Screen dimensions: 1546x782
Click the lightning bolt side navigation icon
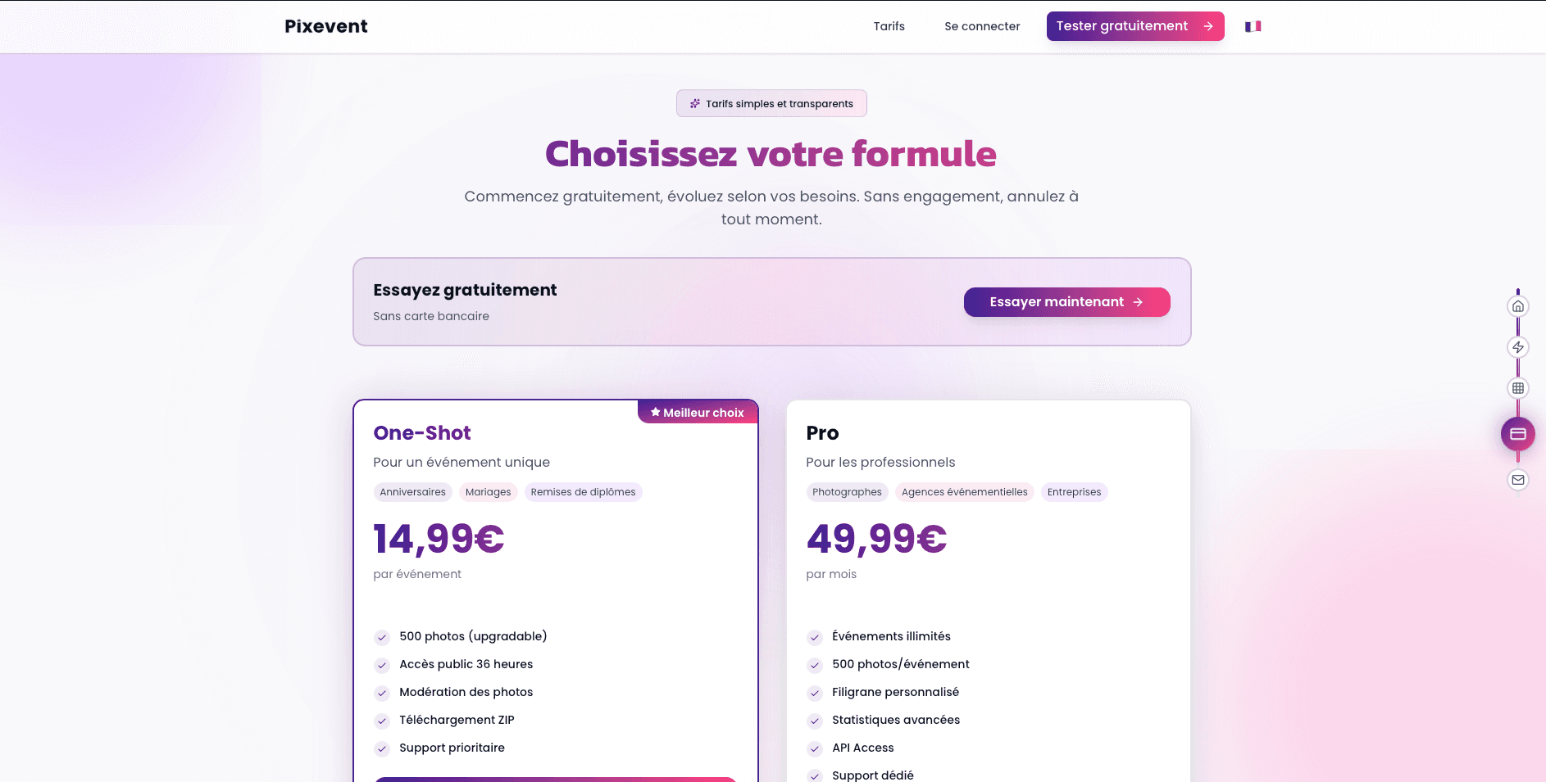(x=1518, y=347)
